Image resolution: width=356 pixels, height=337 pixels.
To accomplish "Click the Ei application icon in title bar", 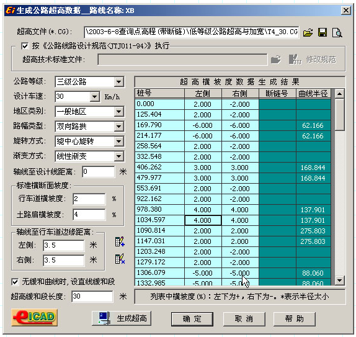I will (x=10, y=10).
